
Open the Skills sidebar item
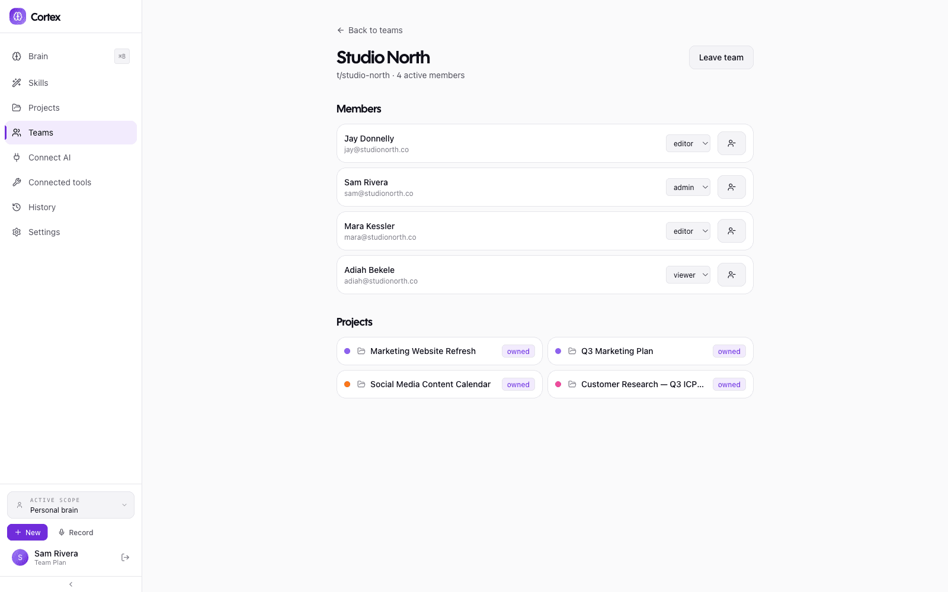click(71, 83)
